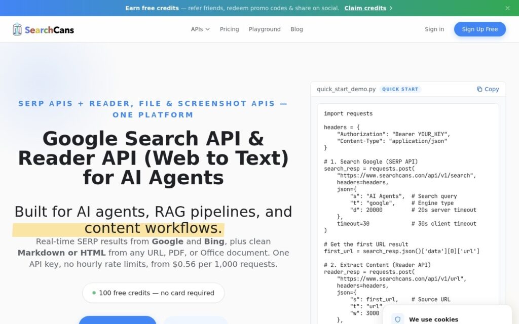Screen dimensions: 519x324
Task: Visit the Blog link
Action: tap(296, 29)
